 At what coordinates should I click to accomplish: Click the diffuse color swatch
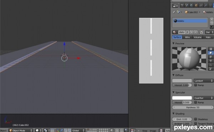point(182,81)
